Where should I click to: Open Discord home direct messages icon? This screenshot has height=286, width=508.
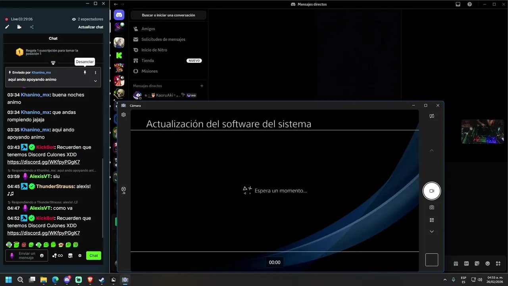point(119,15)
